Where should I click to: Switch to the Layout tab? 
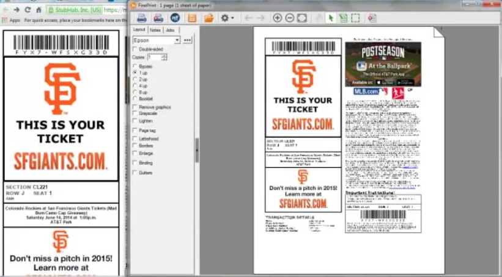[x=139, y=30]
